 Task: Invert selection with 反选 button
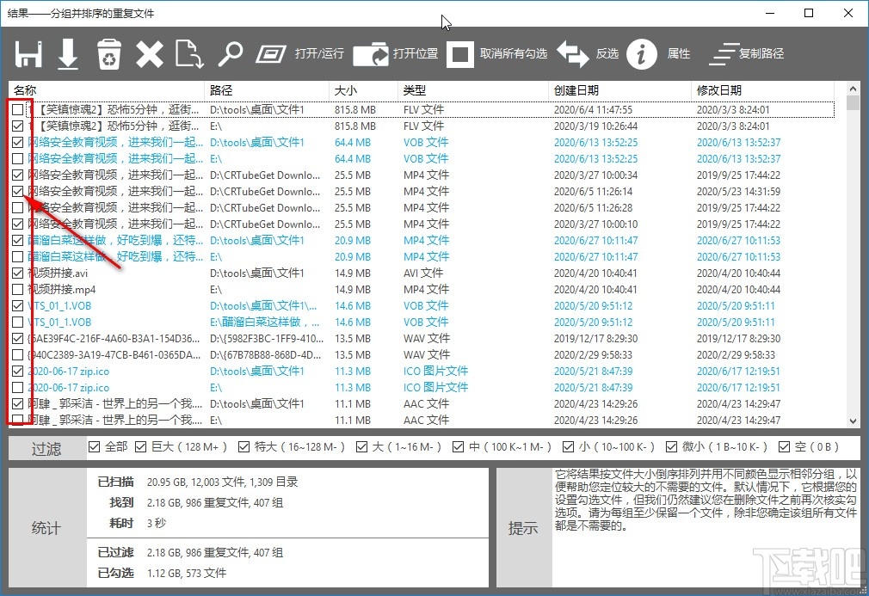575,53
